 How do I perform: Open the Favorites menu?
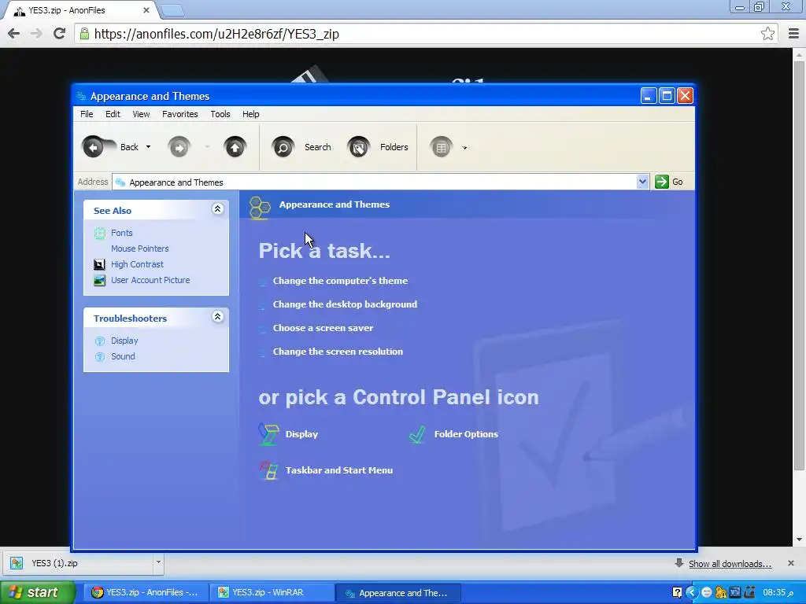pyautogui.click(x=180, y=114)
